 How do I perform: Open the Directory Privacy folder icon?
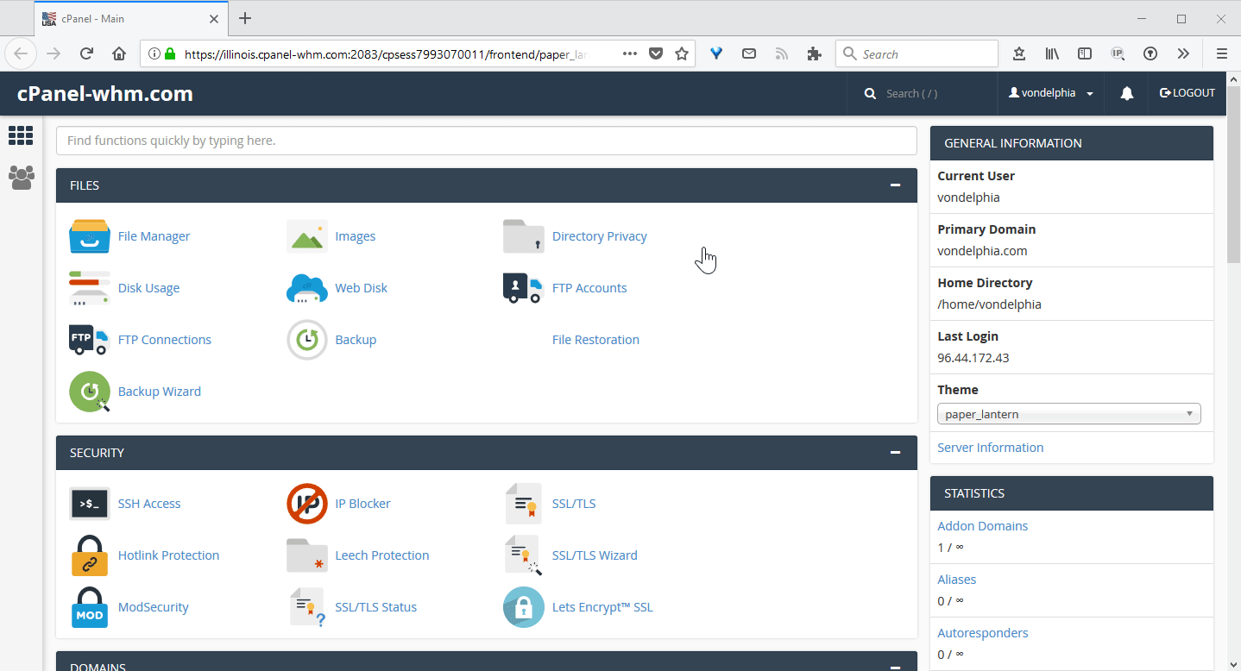[524, 236]
